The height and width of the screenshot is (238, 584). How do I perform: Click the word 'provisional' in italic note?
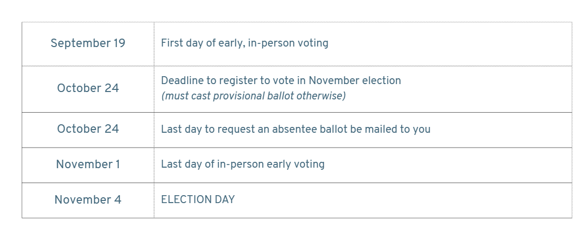[x=241, y=96]
